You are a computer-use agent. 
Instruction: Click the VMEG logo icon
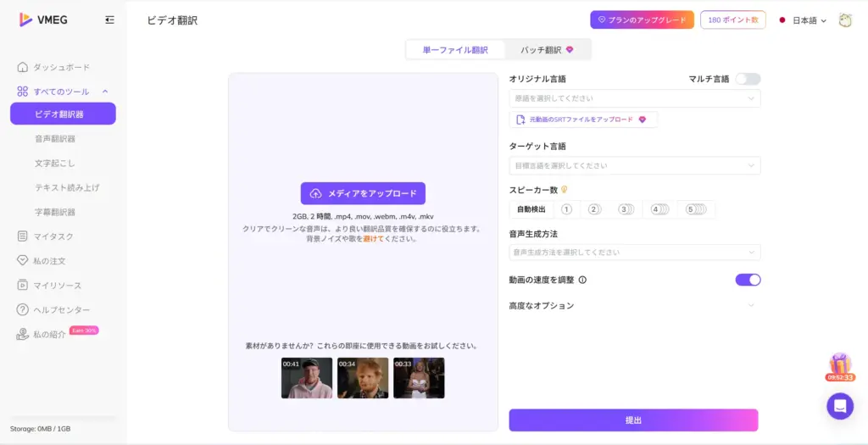click(x=26, y=19)
